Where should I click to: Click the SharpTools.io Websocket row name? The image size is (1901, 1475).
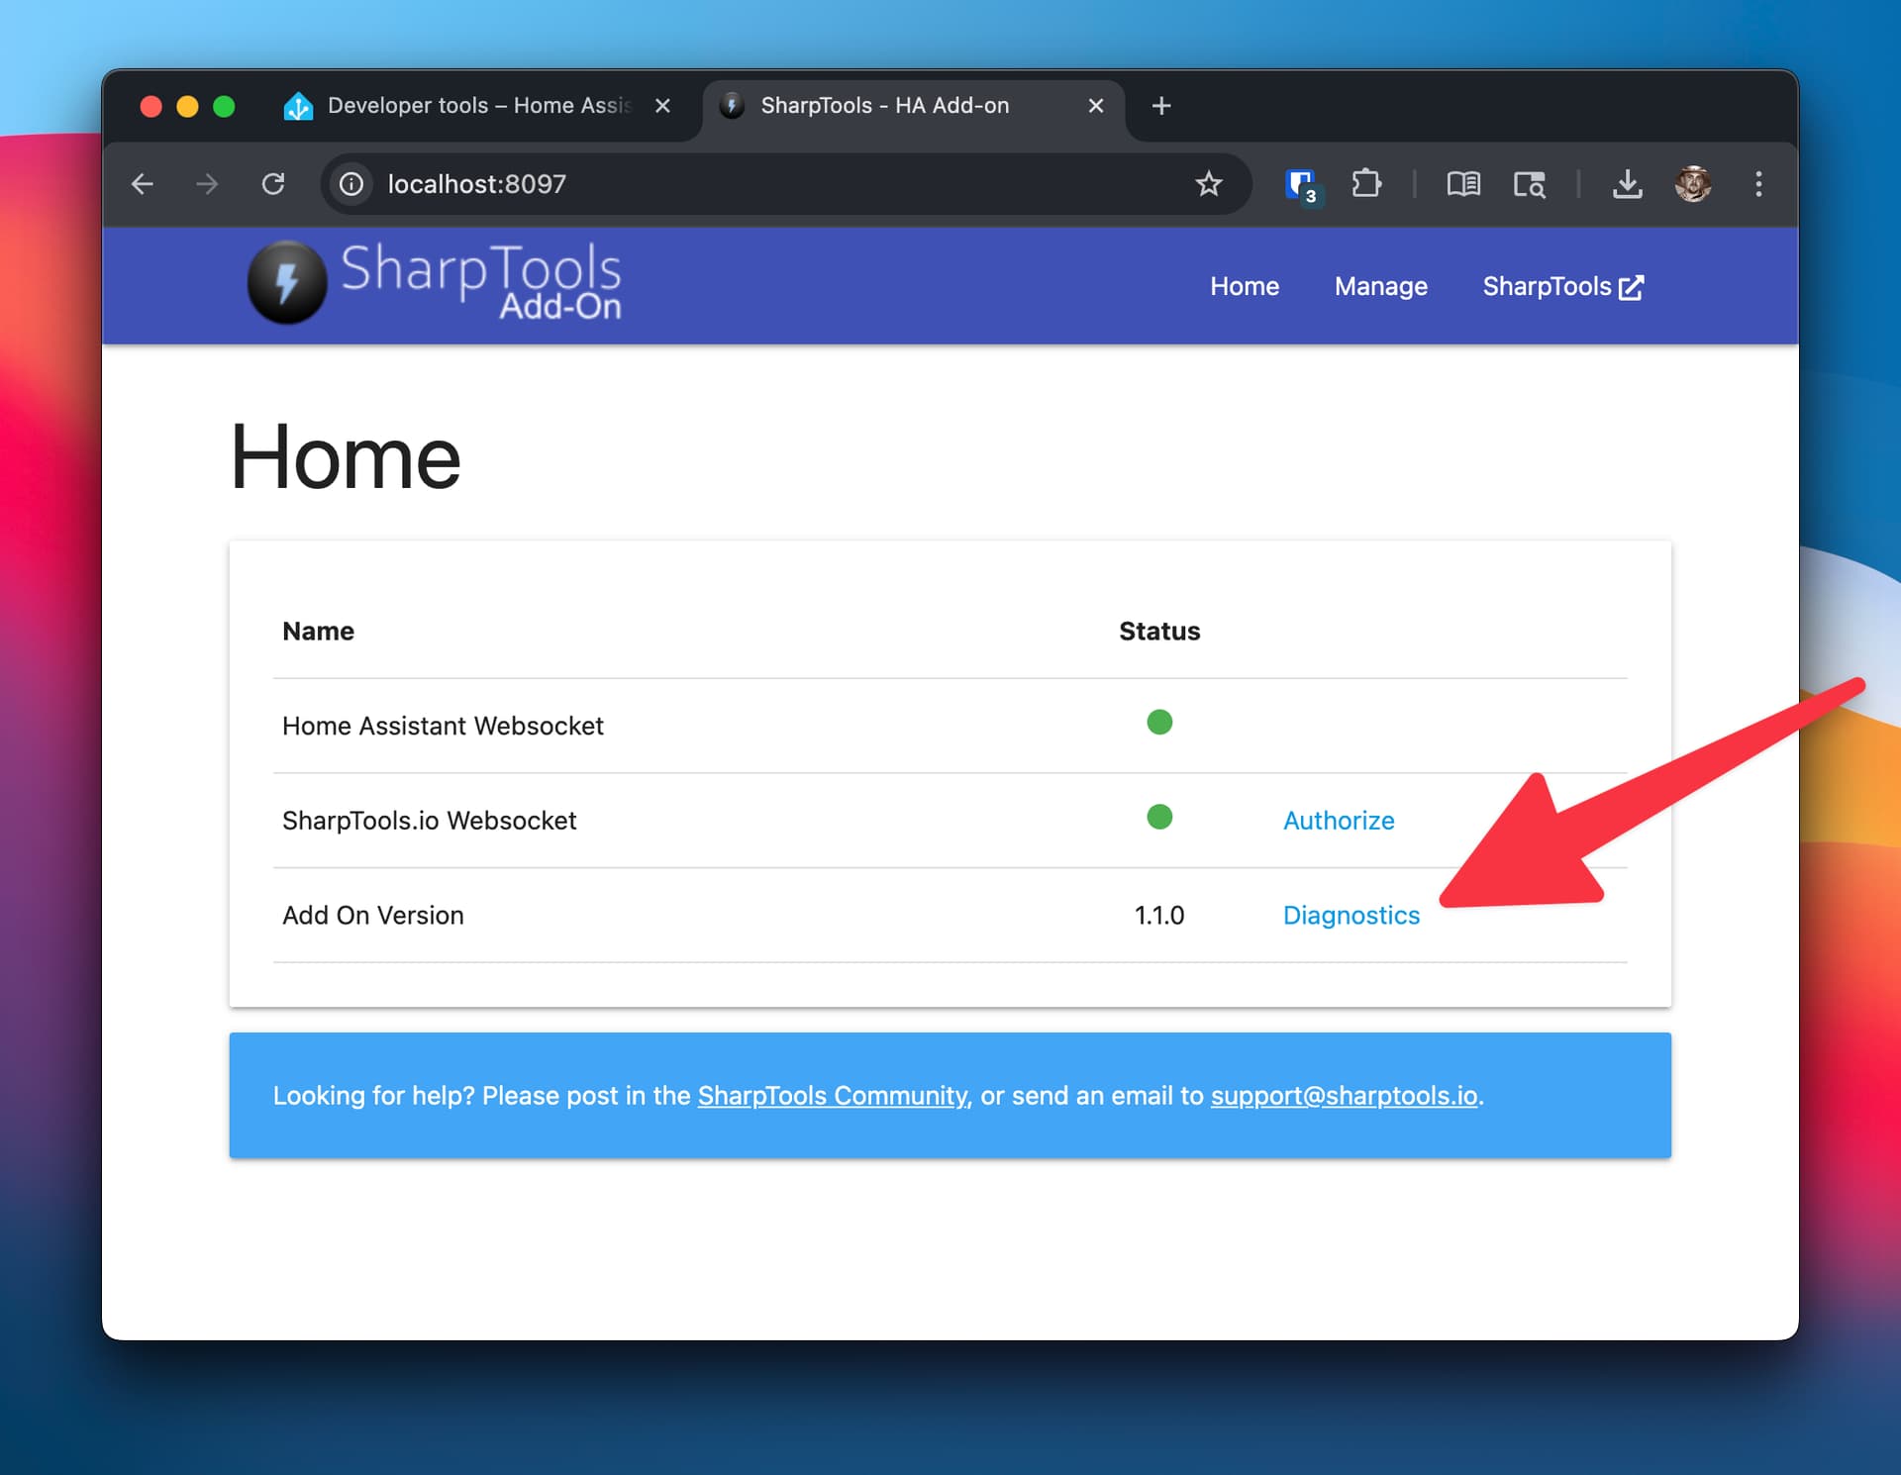click(429, 821)
